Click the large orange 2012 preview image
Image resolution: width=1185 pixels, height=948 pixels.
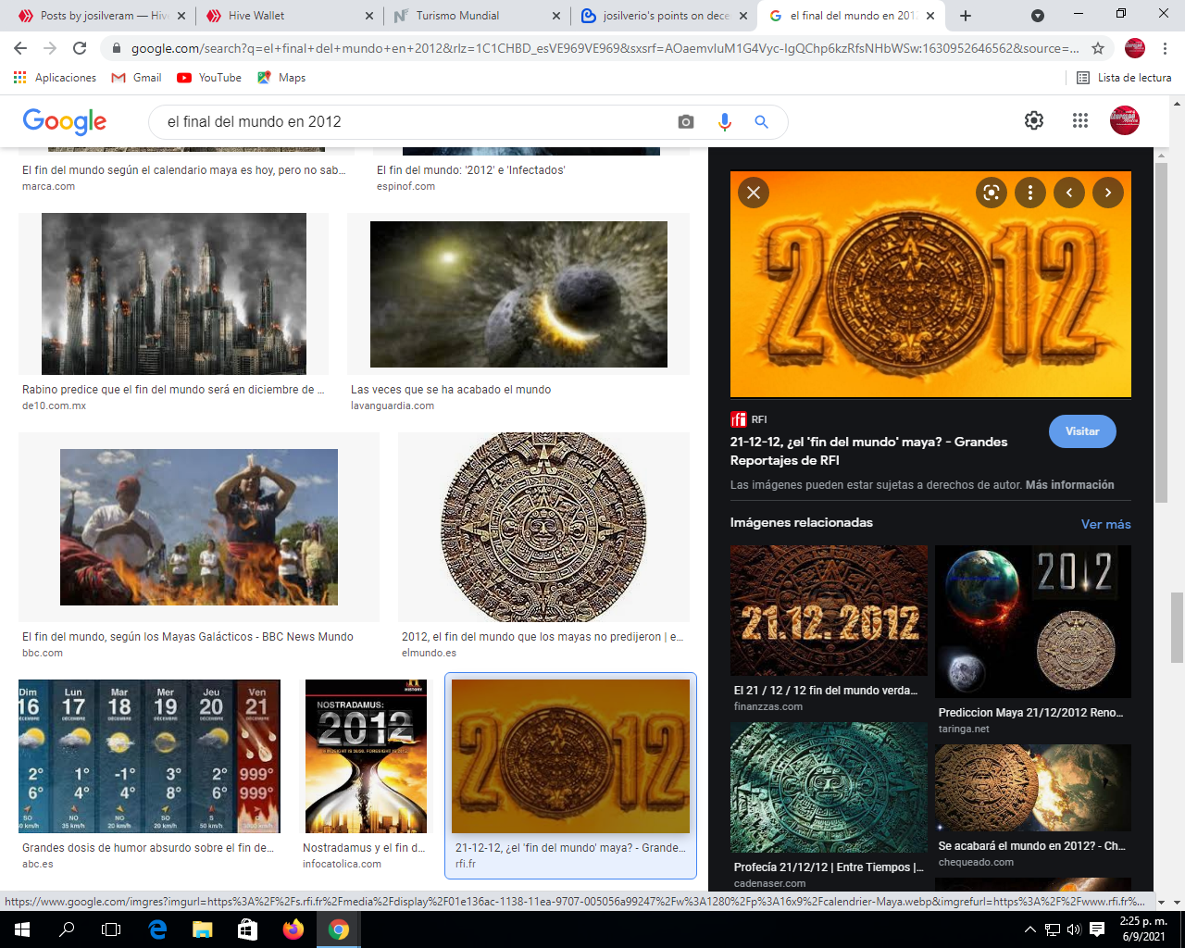click(x=930, y=284)
